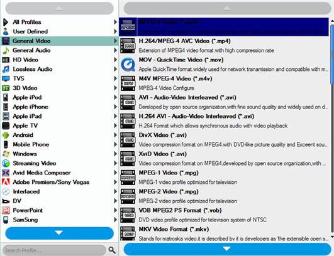Click the Android robot icon
The image size is (334, 256).
tap(6, 135)
